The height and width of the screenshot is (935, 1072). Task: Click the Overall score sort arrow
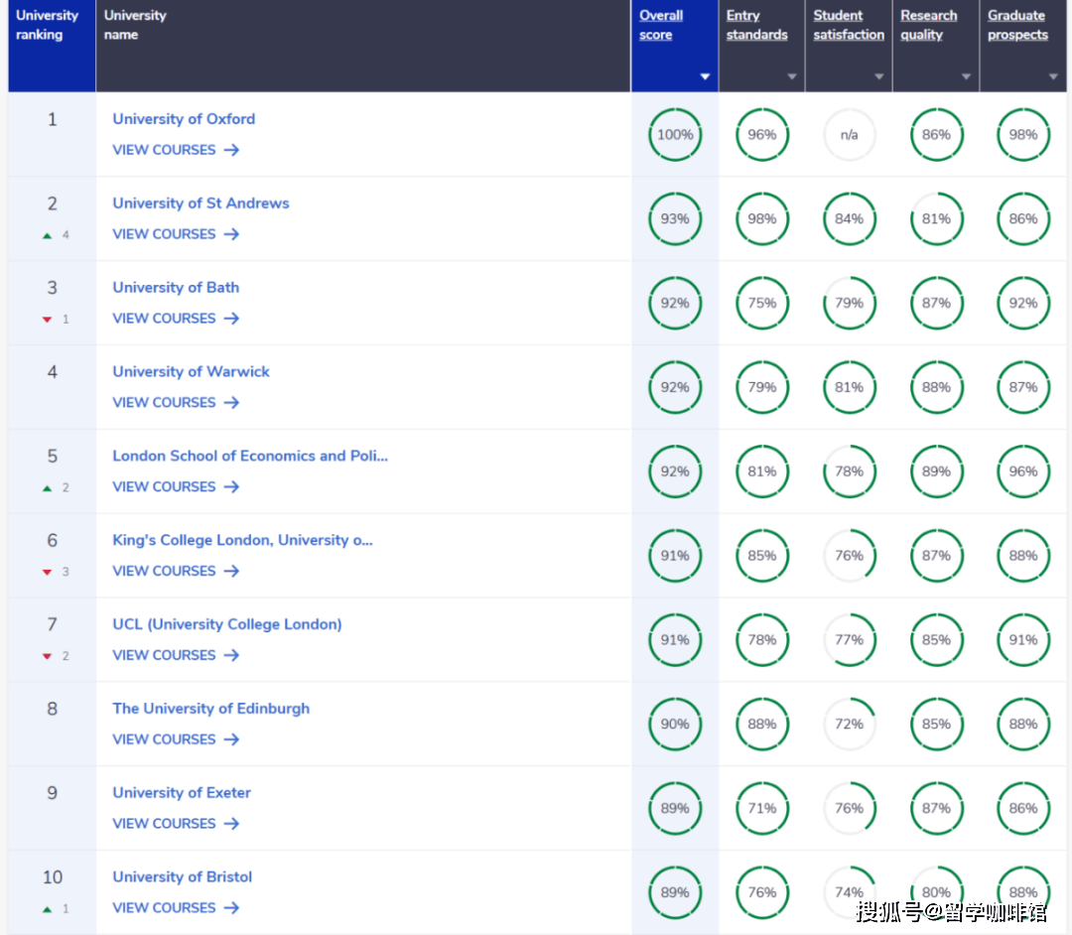[x=705, y=76]
